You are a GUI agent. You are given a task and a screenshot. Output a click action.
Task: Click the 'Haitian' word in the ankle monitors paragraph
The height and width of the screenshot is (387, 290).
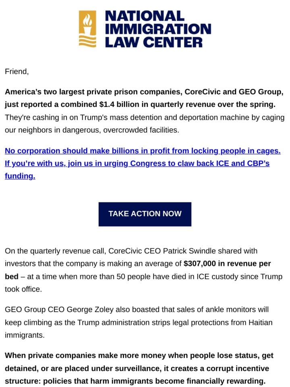coord(261,322)
